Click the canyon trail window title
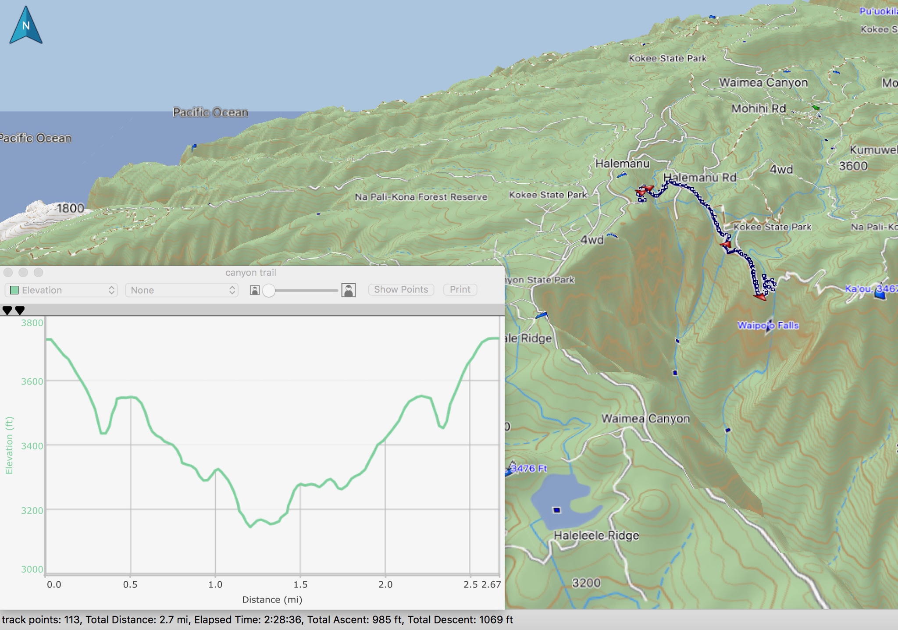Screen dimensions: 898x630 [250, 273]
